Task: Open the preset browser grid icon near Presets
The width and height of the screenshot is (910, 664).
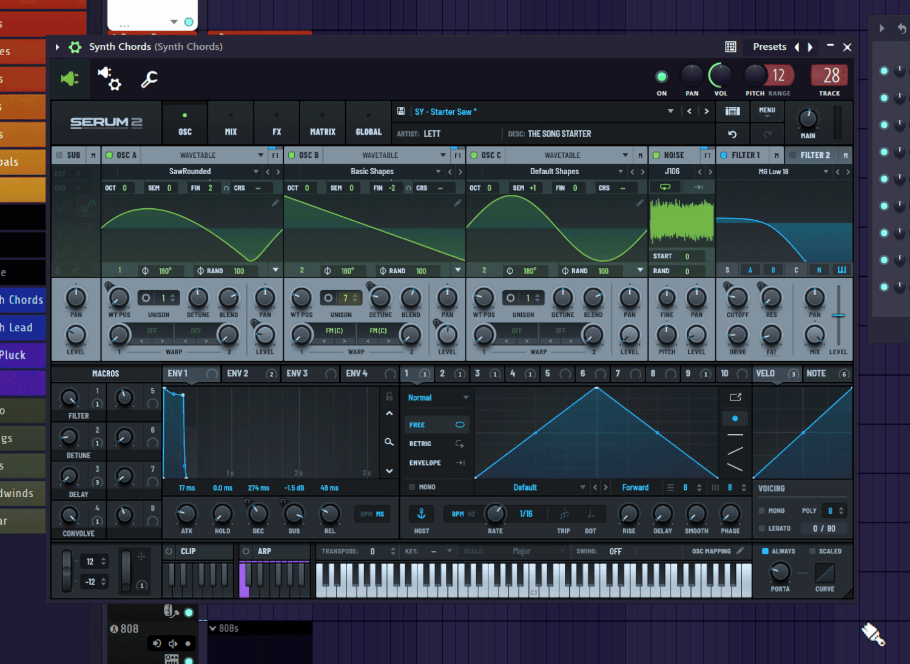Action: coord(730,47)
